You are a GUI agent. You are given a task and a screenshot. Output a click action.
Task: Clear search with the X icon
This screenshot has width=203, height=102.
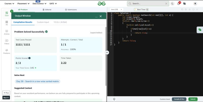[166, 4]
